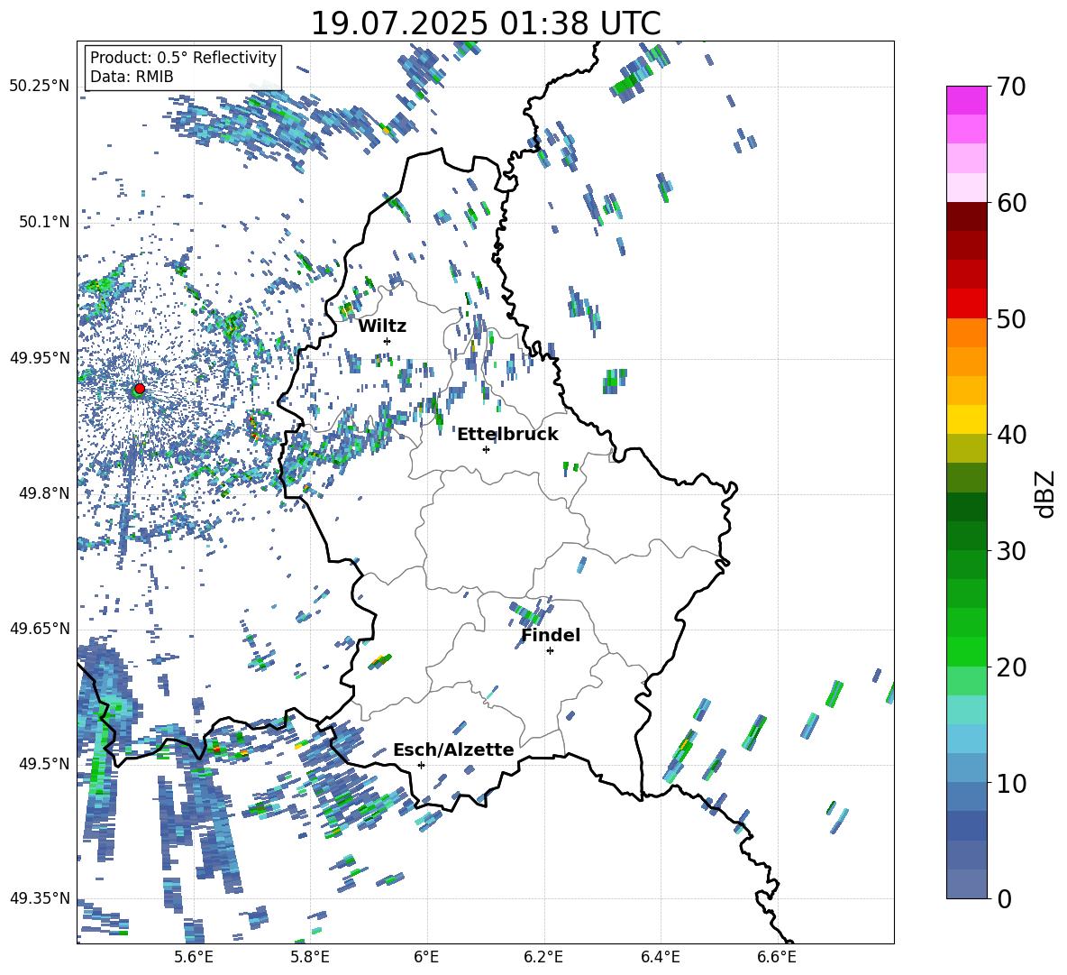Viewport: 1067px width, 975px height.
Task: Click the Wiltz city label
Action: (x=382, y=327)
